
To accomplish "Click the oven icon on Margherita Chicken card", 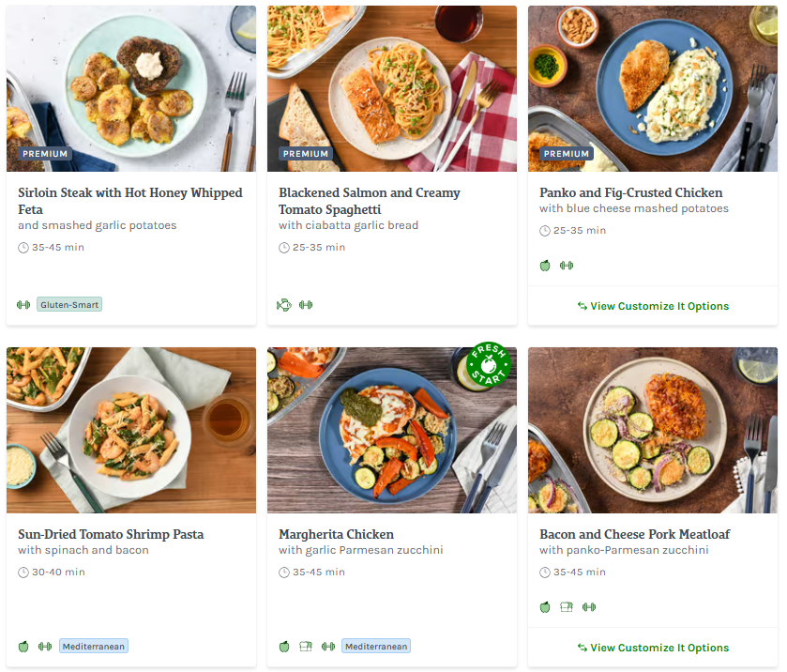I will pos(305,647).
